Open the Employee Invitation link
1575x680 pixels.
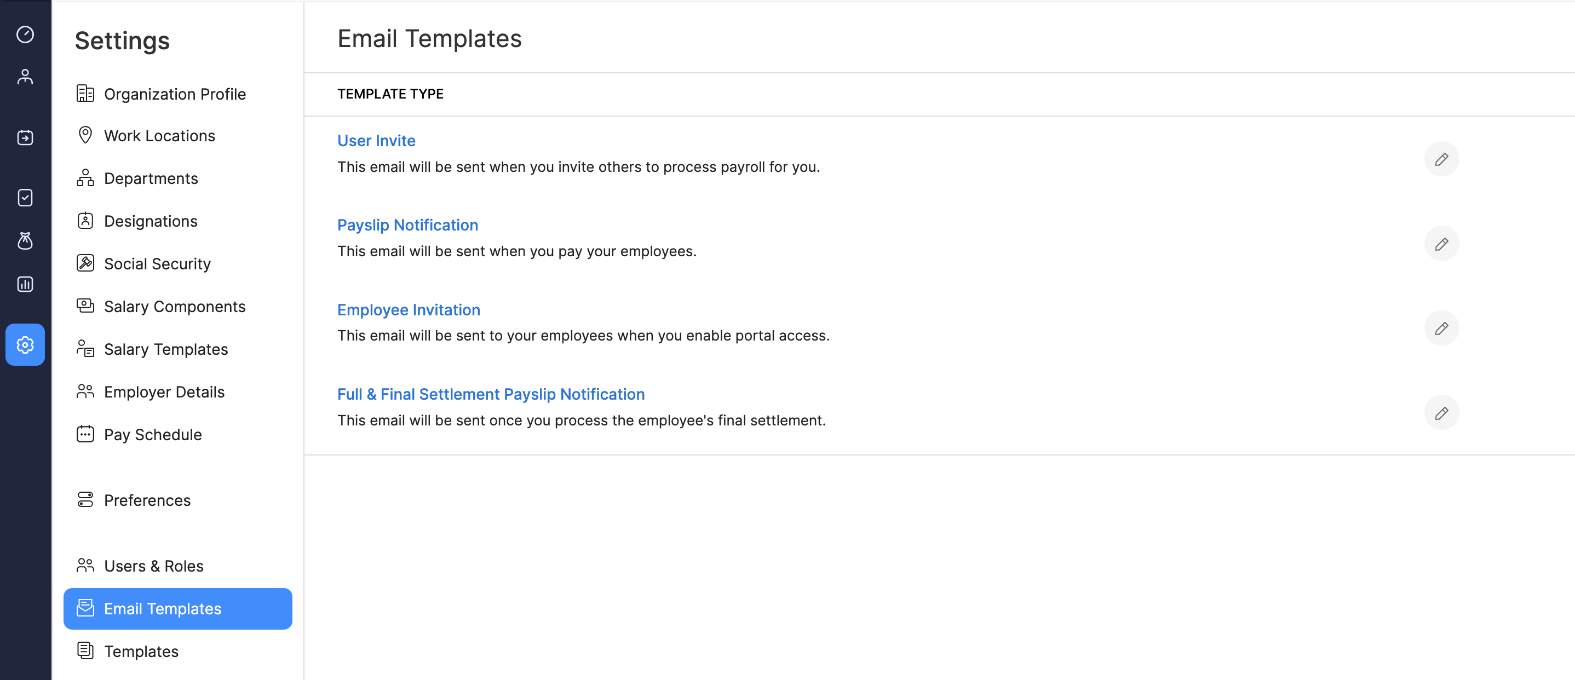point(409,309)
